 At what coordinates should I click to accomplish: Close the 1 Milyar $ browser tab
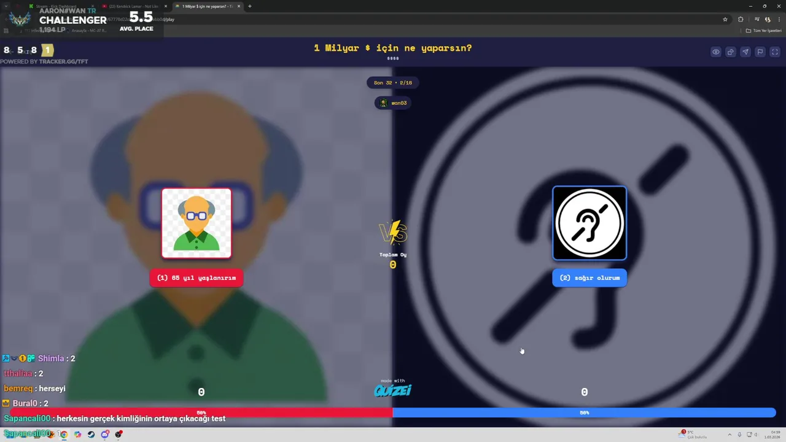[x=239, y=6]
